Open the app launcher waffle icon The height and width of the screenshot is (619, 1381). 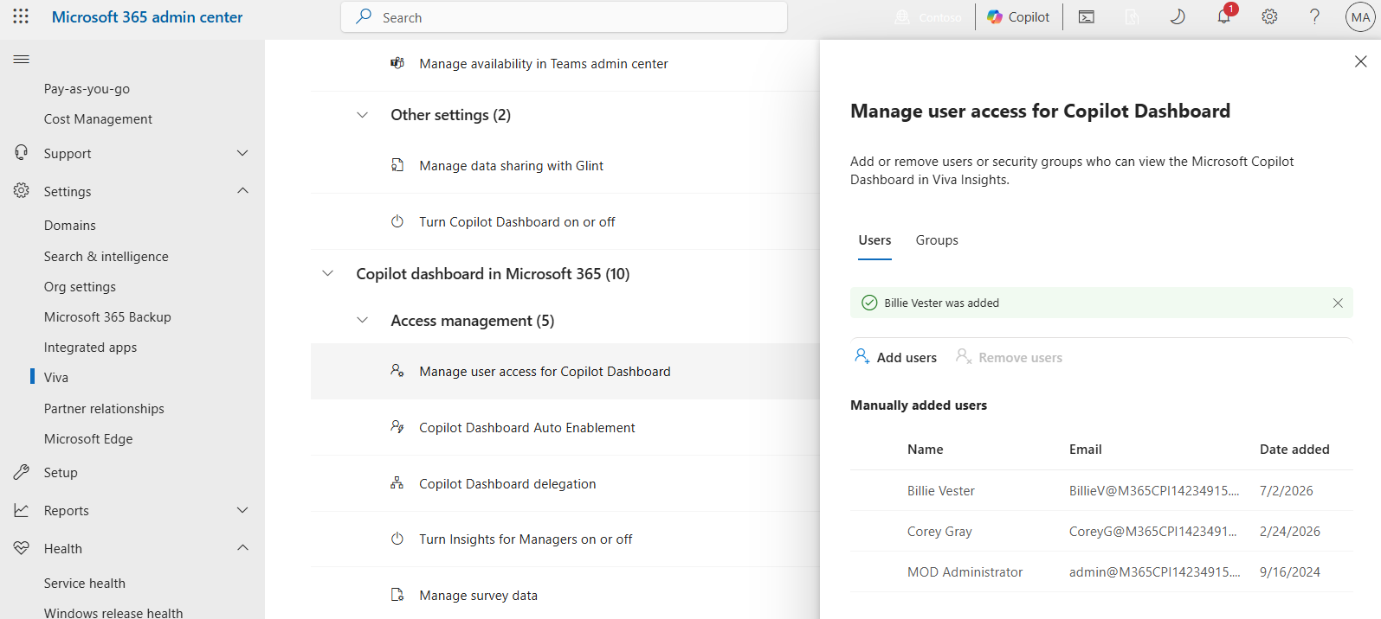click(x=21, y=16)
